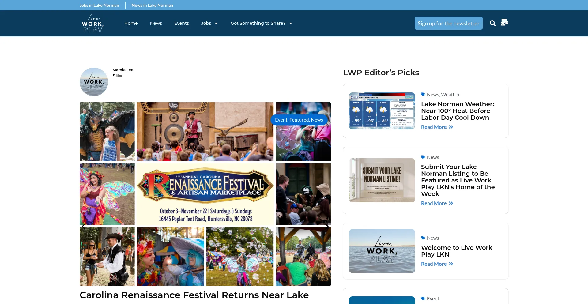Open the Home menu item
Viewport: 588px width, 304px height.
[x=131, y=23]
